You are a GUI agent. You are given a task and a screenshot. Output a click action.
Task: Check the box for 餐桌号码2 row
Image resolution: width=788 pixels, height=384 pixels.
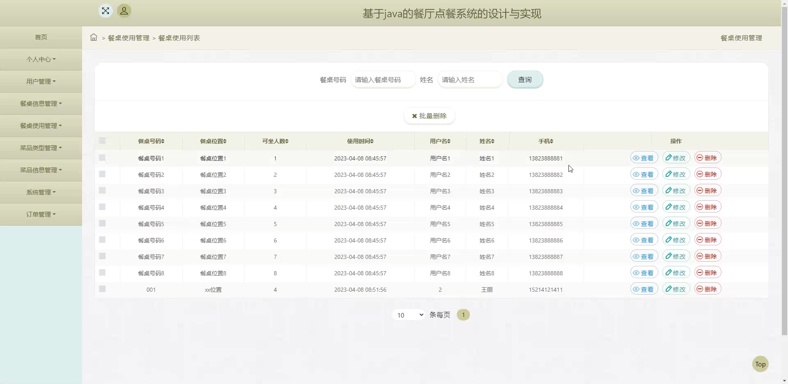pyautogui.click(x=102, y=174)
